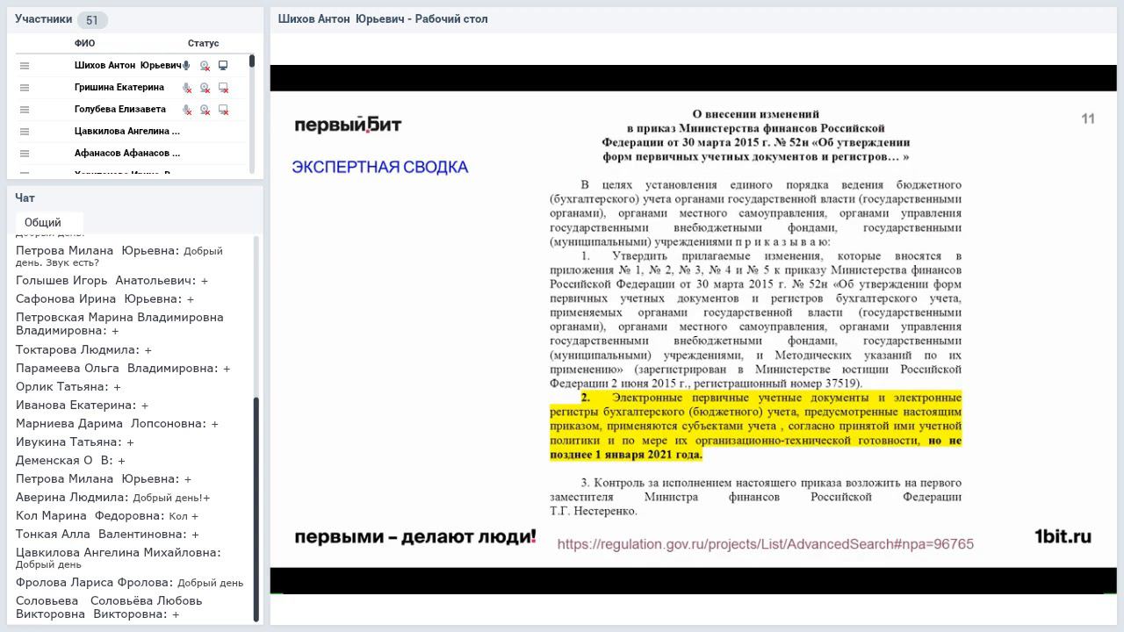Click muted microphone icon for Голубева Елизавета
This screenshot has width=1124, height=632.
click(x=186, y=110)
